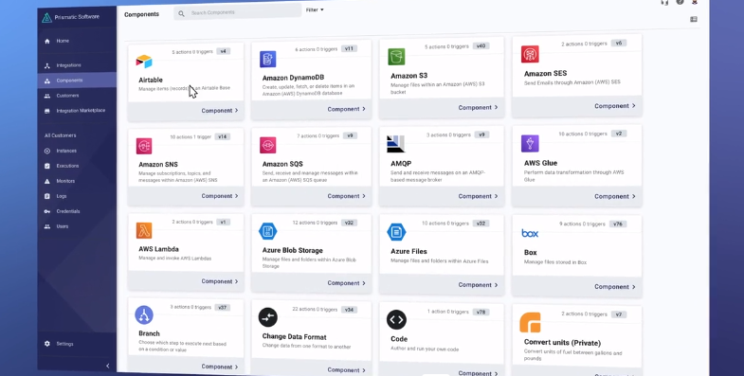Open the Filter dropdown

point(315,10)
